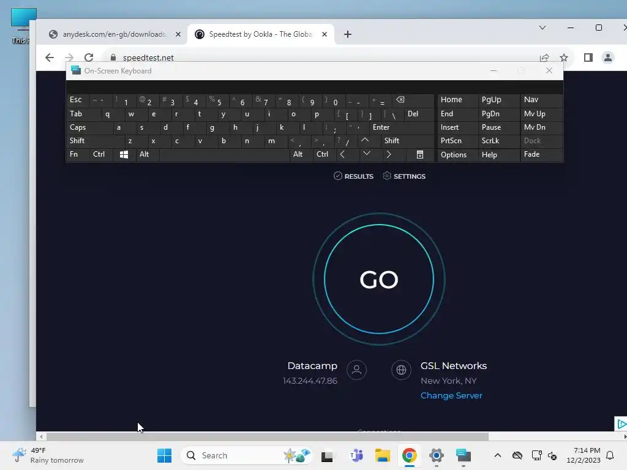Go back in browser history
Image resolution: width=627 pixels, height=470 pixels.
coord(50,58)
